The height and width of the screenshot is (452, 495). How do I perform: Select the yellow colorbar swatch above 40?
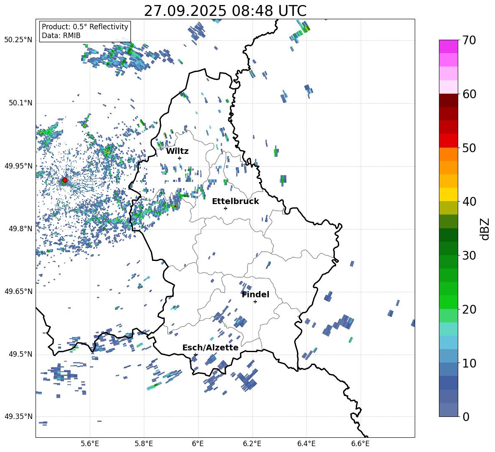coord(448,194)
